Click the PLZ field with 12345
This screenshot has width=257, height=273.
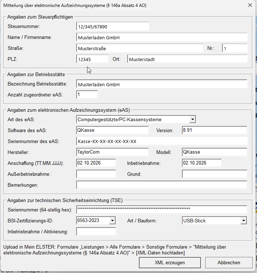92,59
